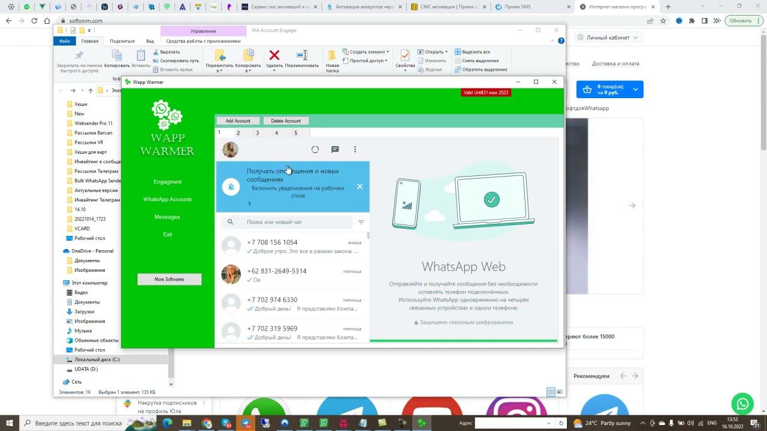This screenshot has height=431, width=767.
Task: Open the chat filter icon beside search
Action: coord(361,222)
